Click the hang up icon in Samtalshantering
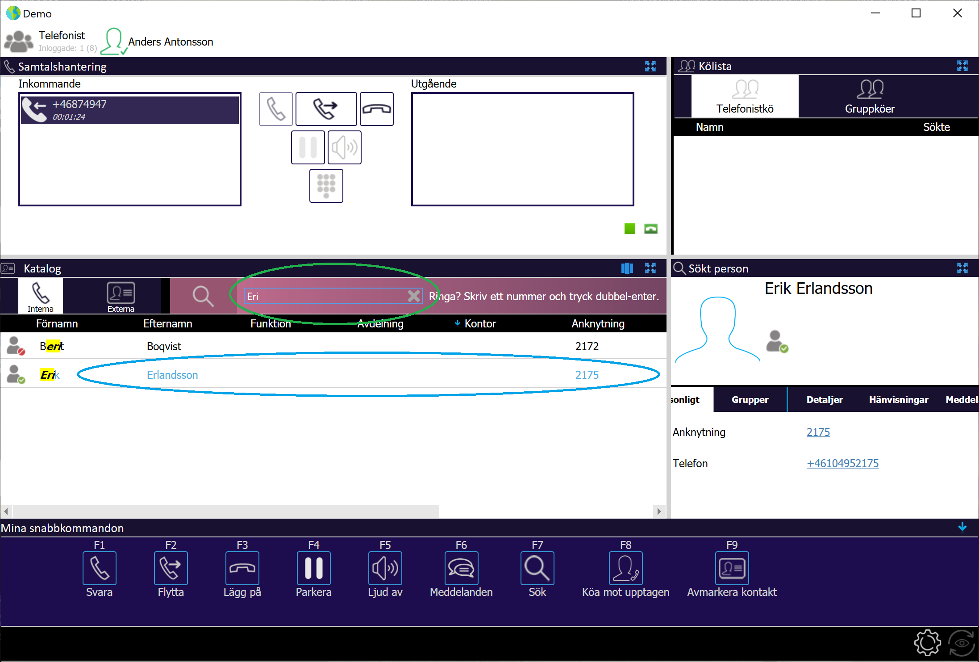 [376, 109]
